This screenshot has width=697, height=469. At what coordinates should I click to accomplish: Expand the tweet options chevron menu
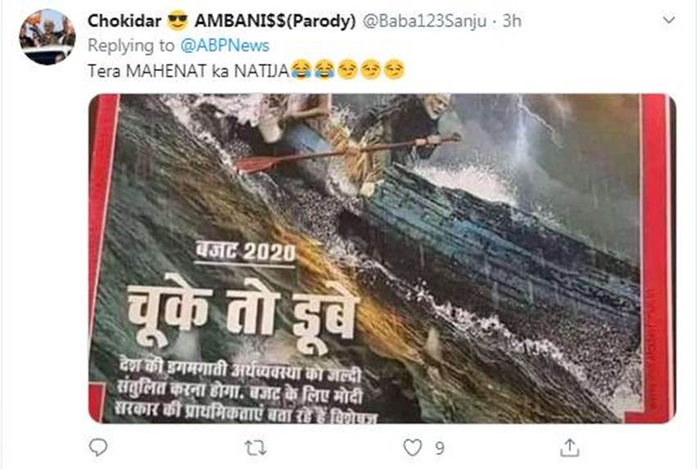pos(668,20)
